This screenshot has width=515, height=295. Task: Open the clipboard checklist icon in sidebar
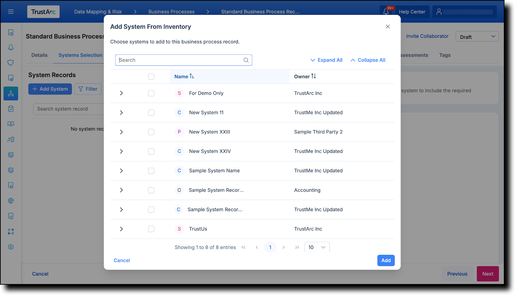(11, 109)
